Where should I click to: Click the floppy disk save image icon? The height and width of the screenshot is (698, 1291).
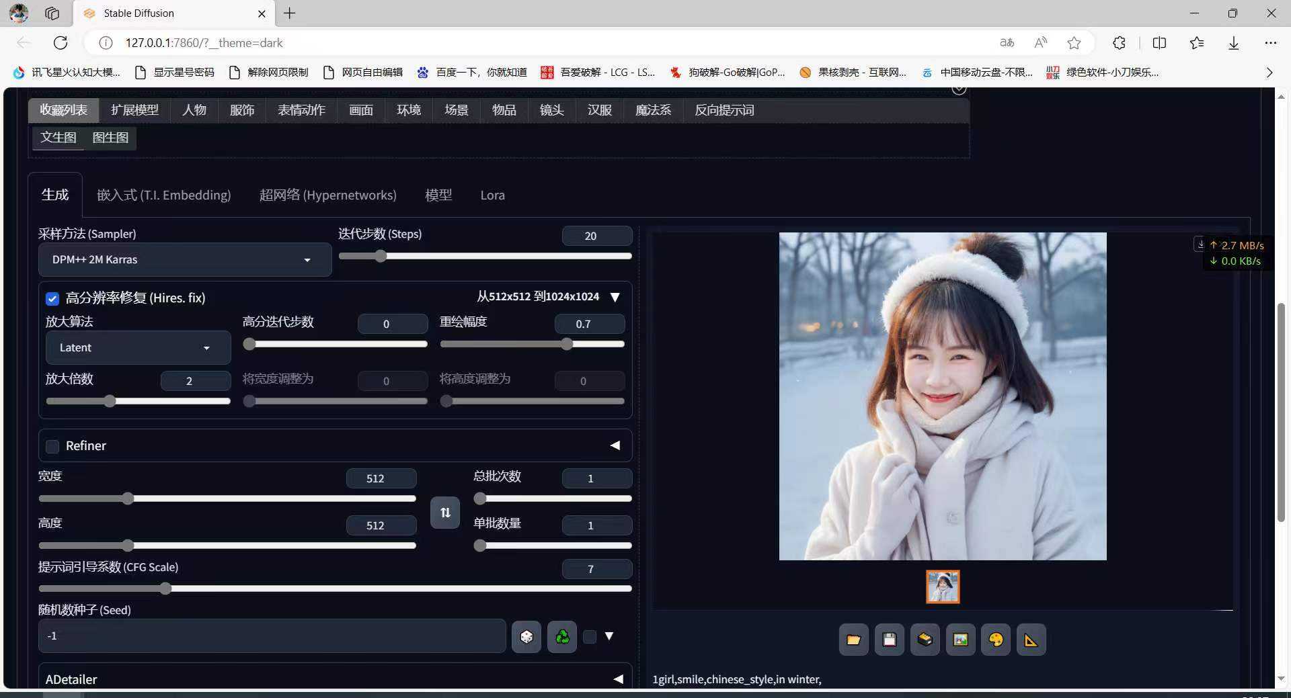coord(889,640)
